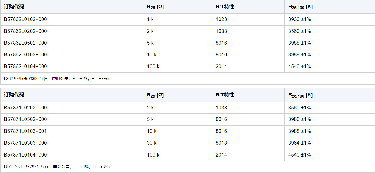Open order code B57871L0303+000
The height and width of the screenshot is (173, 375).
[x=25, y=143]
